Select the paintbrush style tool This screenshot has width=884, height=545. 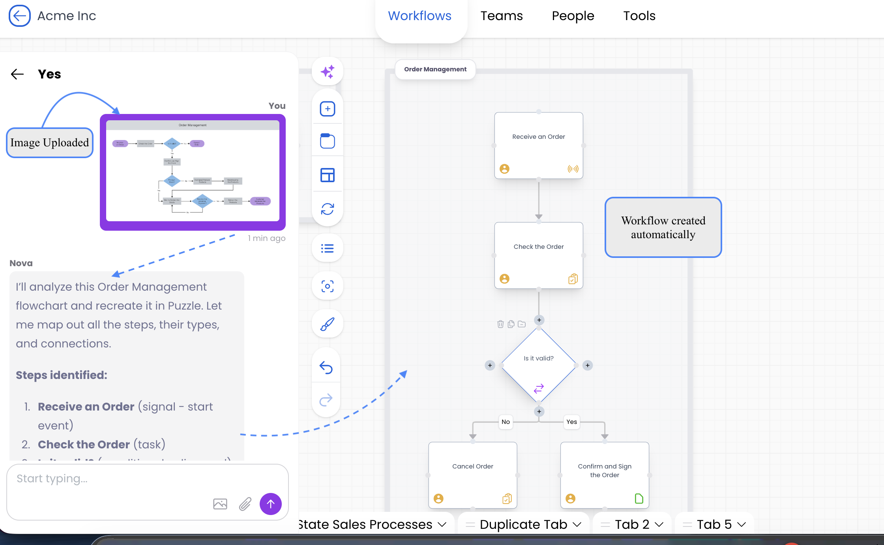click(x=327, y=324)
